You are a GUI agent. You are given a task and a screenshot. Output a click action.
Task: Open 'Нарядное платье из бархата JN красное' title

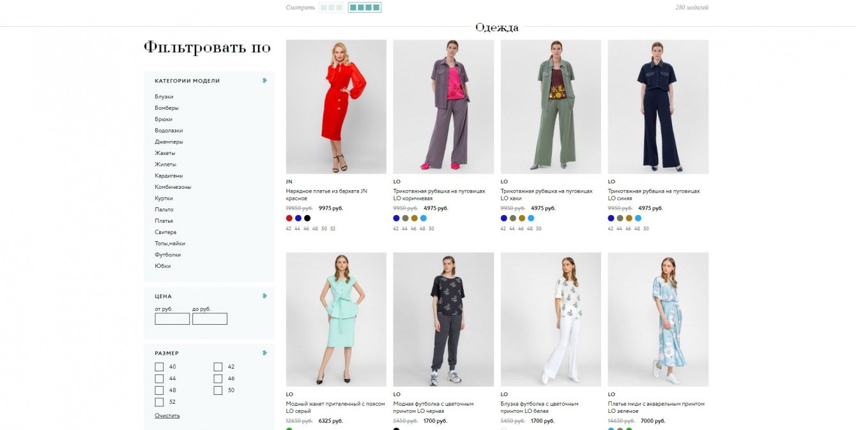pos(326,195)
